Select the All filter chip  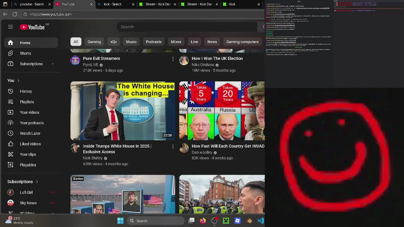76,42
